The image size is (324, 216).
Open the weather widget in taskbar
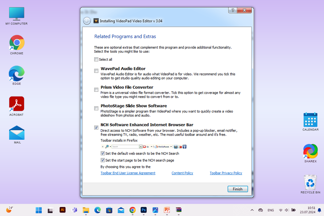9,210
